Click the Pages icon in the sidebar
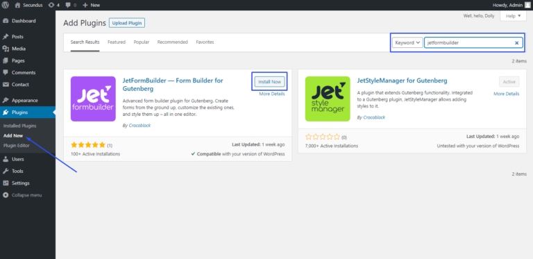 6,60
